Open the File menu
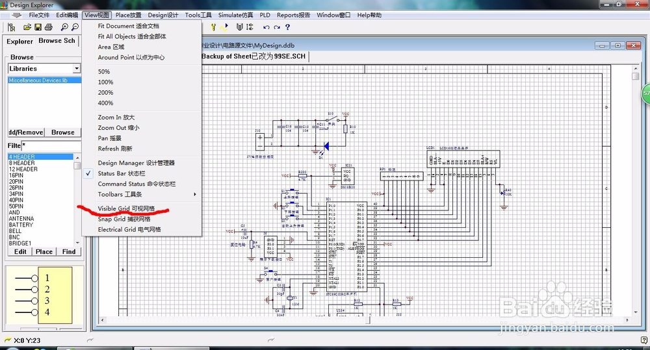The height and width of the screenshot is (350, 650). tap(39, 16)
